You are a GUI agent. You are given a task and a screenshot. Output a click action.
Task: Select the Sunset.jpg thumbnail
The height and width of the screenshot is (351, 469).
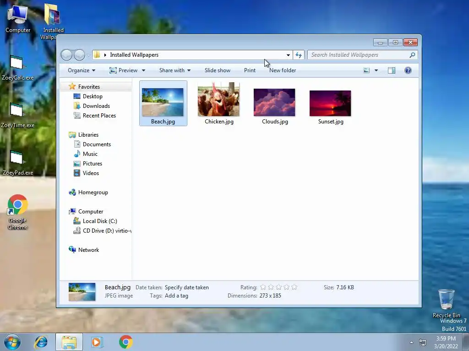[331, 103]
